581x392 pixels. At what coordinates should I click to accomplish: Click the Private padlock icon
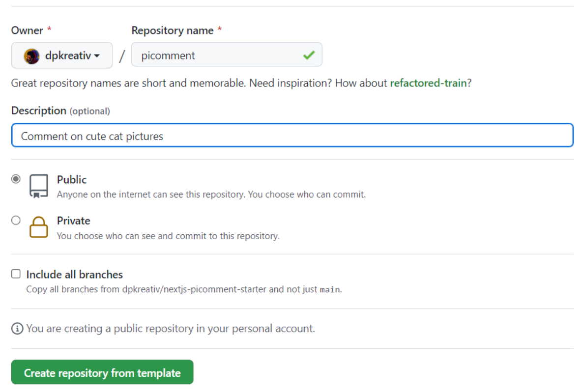click(x=39, y=227)
